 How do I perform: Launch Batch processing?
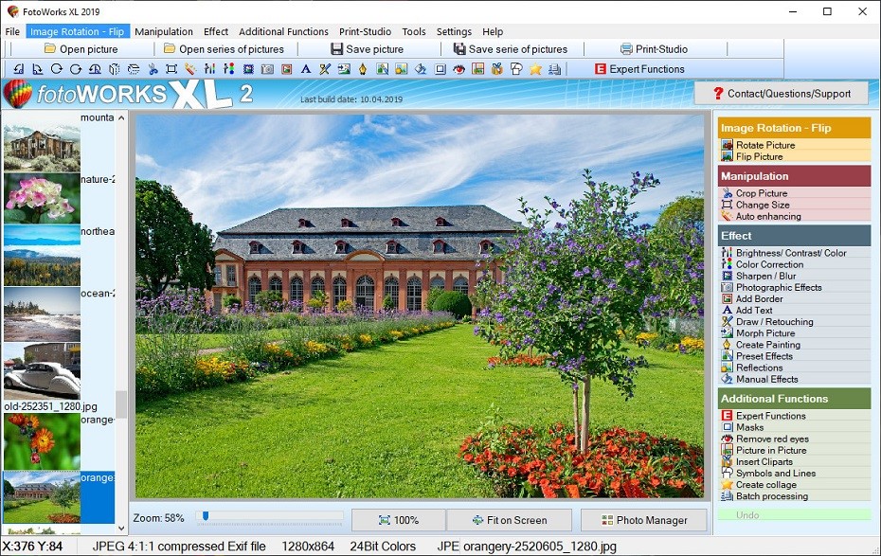click(771, 496)
